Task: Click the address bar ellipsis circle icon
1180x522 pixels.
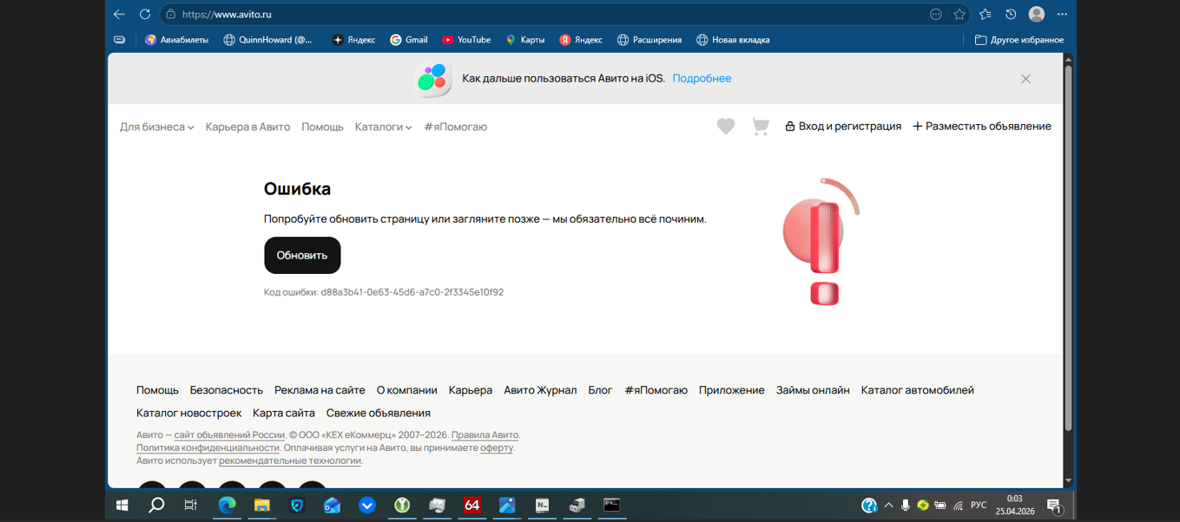Action: click(x=935, y=14)
